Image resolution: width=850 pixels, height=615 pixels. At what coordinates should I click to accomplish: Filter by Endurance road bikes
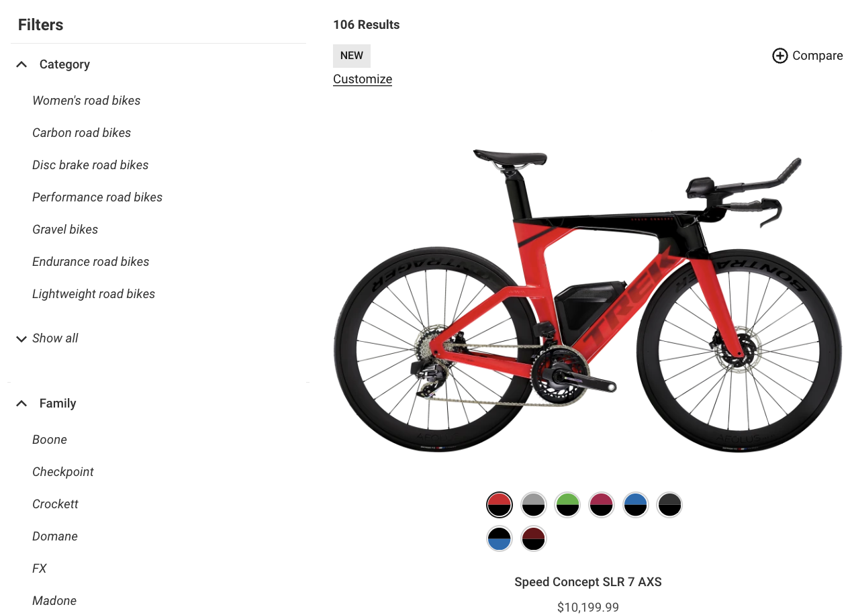tap(91, 262)
